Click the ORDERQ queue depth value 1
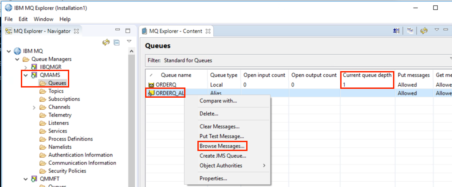The width and height of the screenshot is (452, 187). coord(344,85)
